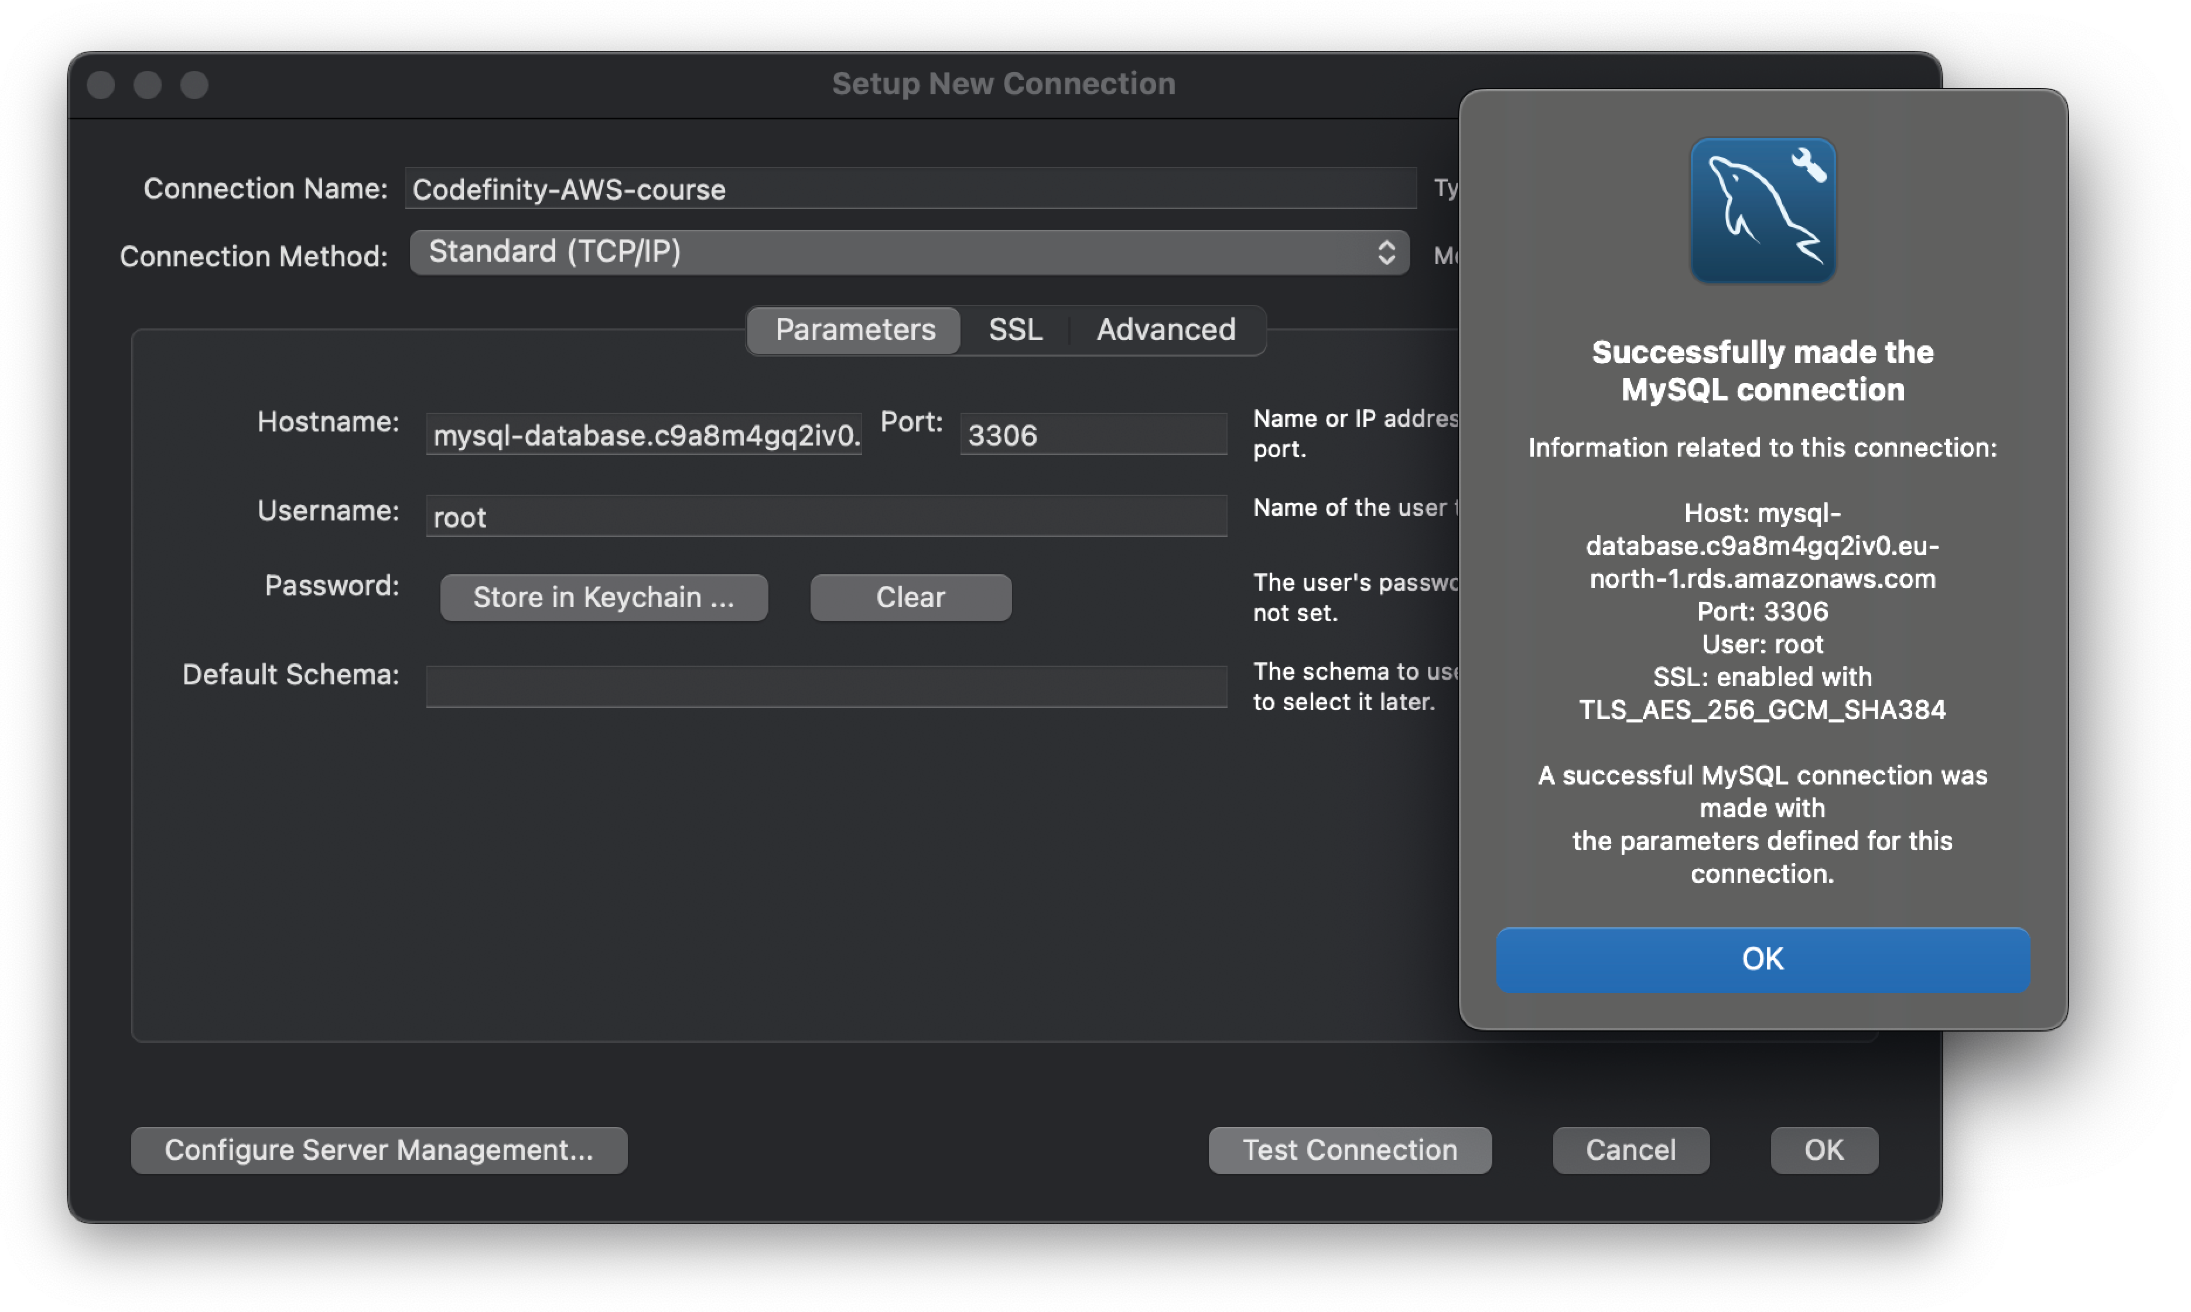Click the Hostname input field
This screenshot has height=1312, width=2191.
click(x=644, y=434)
